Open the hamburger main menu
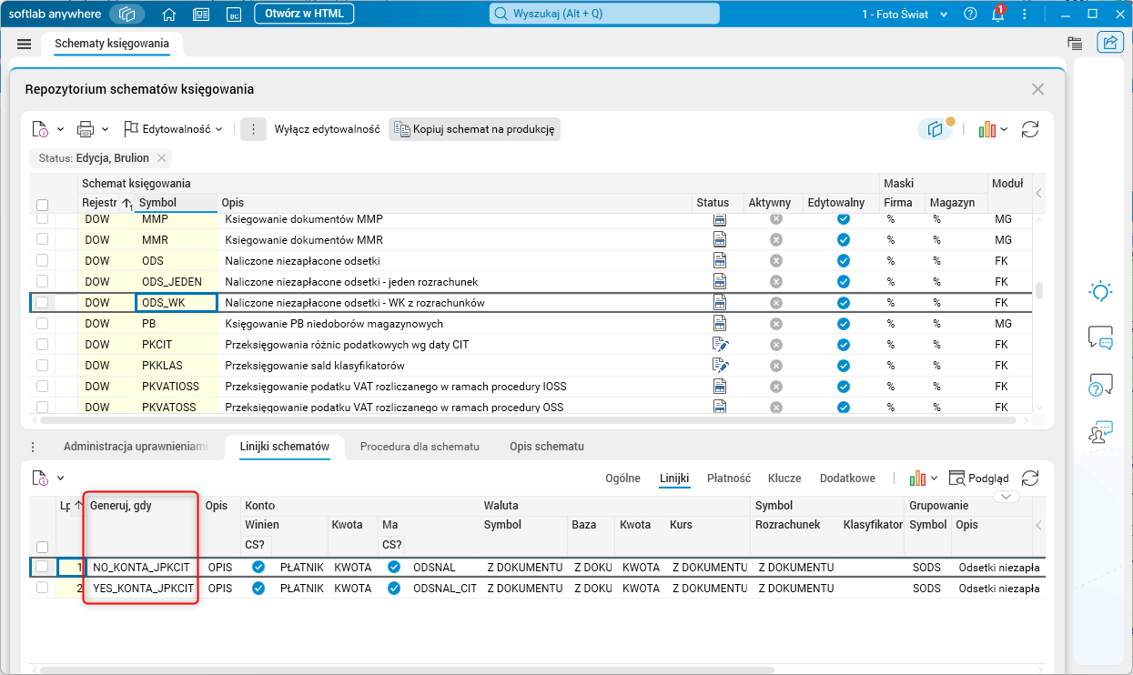1133x675 pixels. coord(25,45)
